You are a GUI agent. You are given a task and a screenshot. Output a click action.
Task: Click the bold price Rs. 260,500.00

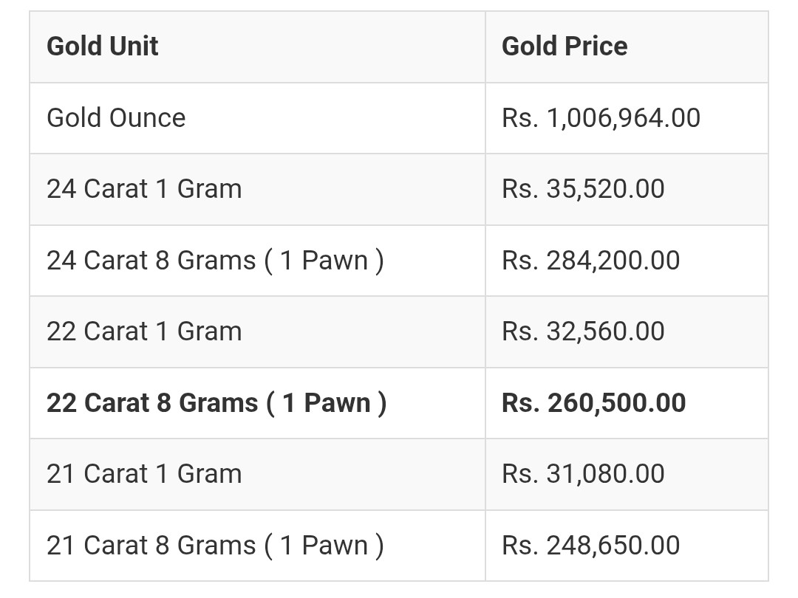pyautogui.click(x=594, y=403)
